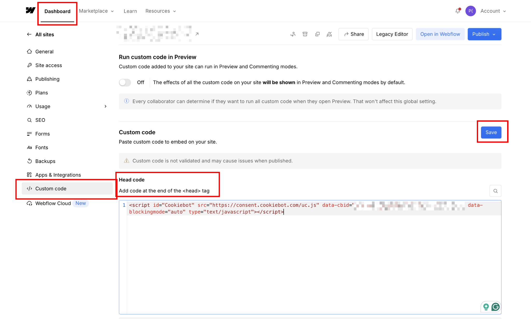Open the Account dropdown menu

[x=493, y=11]
